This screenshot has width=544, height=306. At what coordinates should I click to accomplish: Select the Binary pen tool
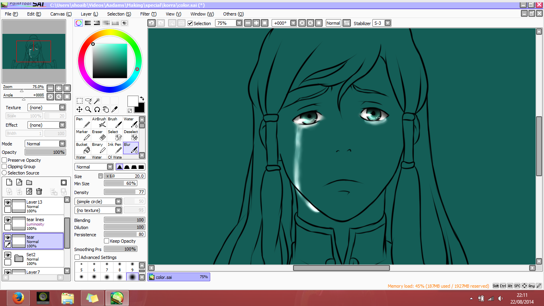99,148
